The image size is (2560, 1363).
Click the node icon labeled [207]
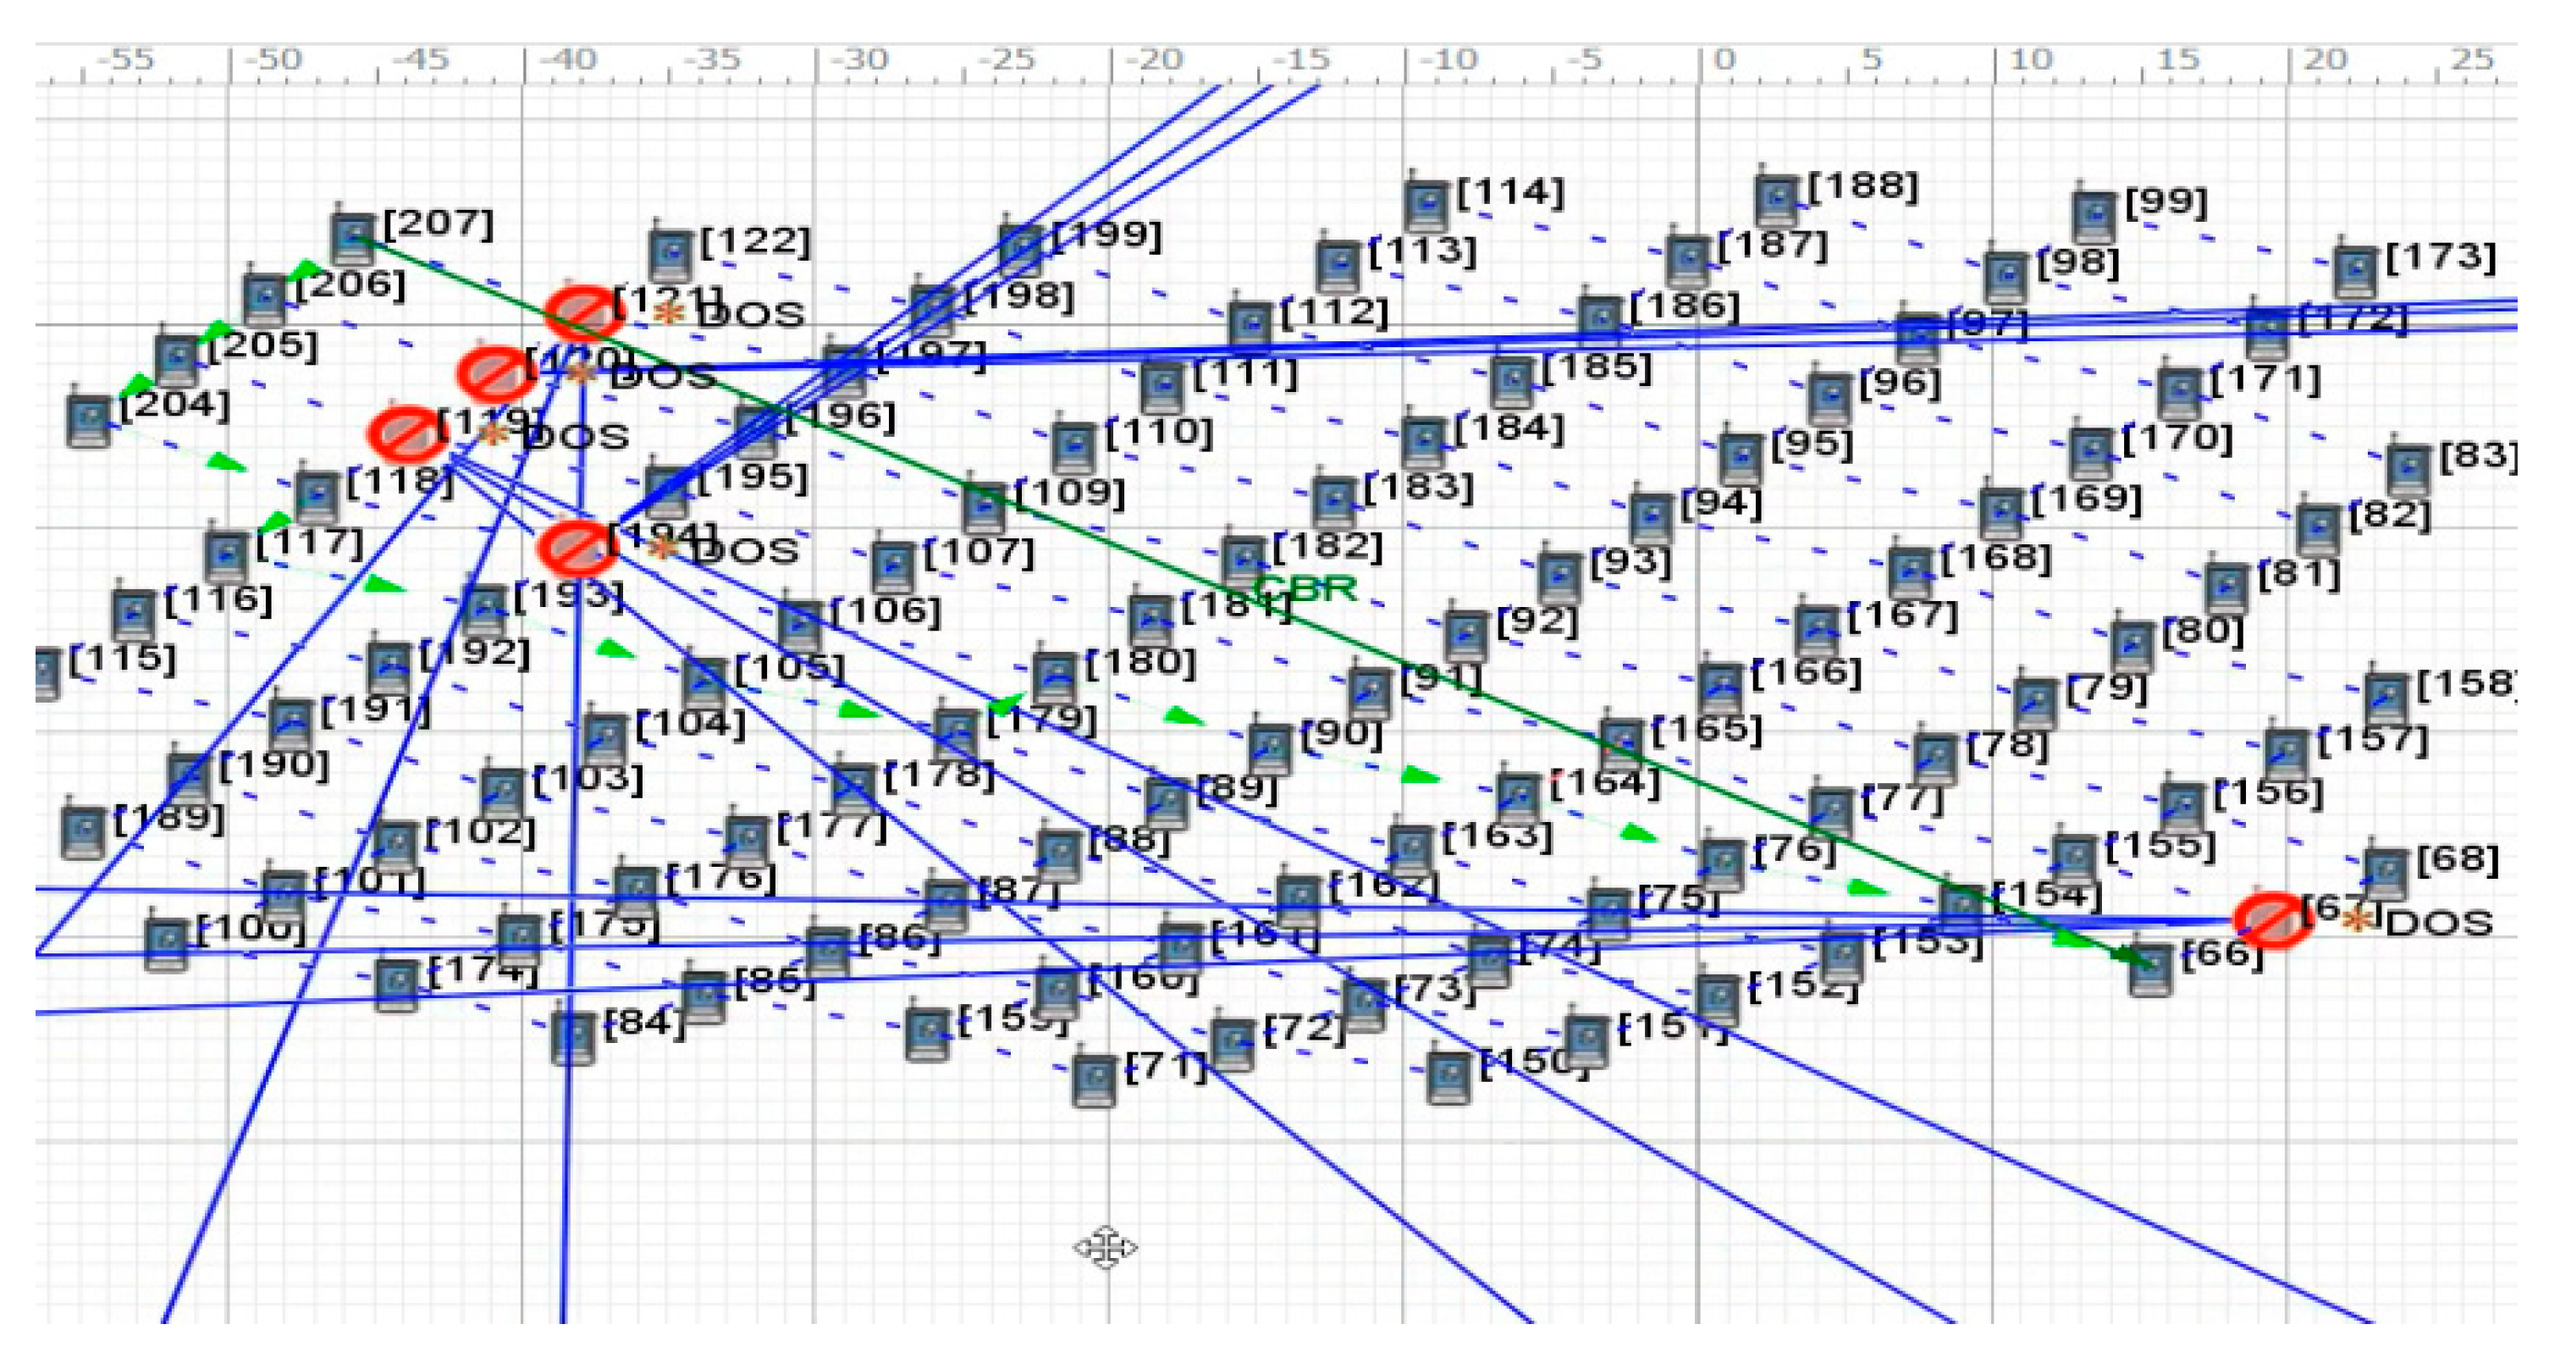(352, 239)
